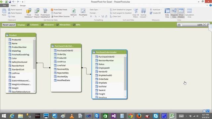Select ShipDate in PurchaseOrderHeader table
Viewport: 212px width, 119px height.
(x=102, y=83)
